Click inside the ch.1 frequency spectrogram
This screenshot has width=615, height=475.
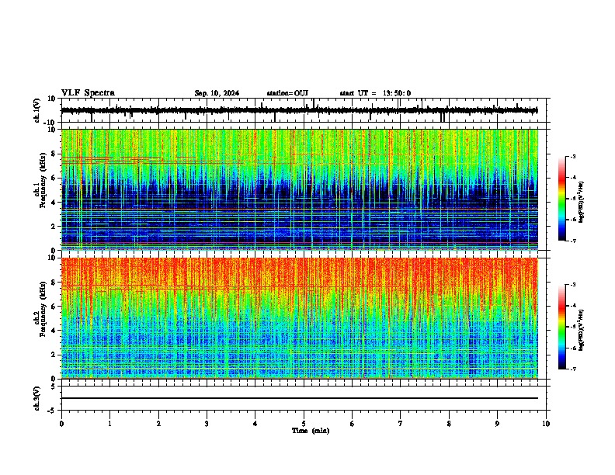(x=299, y=189)
